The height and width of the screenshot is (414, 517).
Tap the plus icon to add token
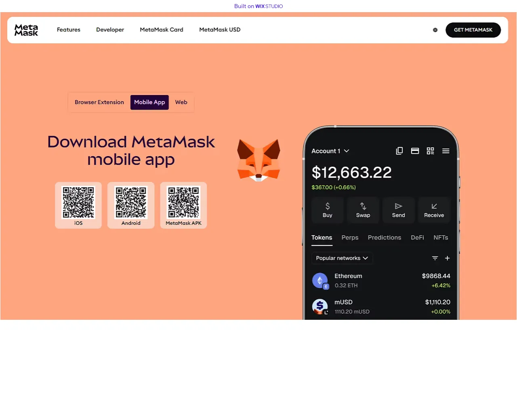[448, 258]
